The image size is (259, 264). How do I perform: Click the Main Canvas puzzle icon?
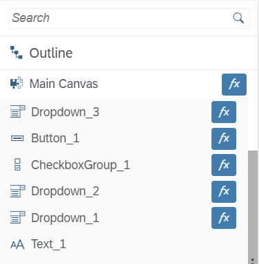[17, 83]
